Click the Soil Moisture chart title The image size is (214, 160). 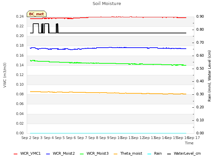(x=107, y=4)
